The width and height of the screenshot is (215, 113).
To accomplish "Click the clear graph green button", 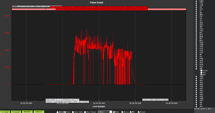I will tap(27, 112).
